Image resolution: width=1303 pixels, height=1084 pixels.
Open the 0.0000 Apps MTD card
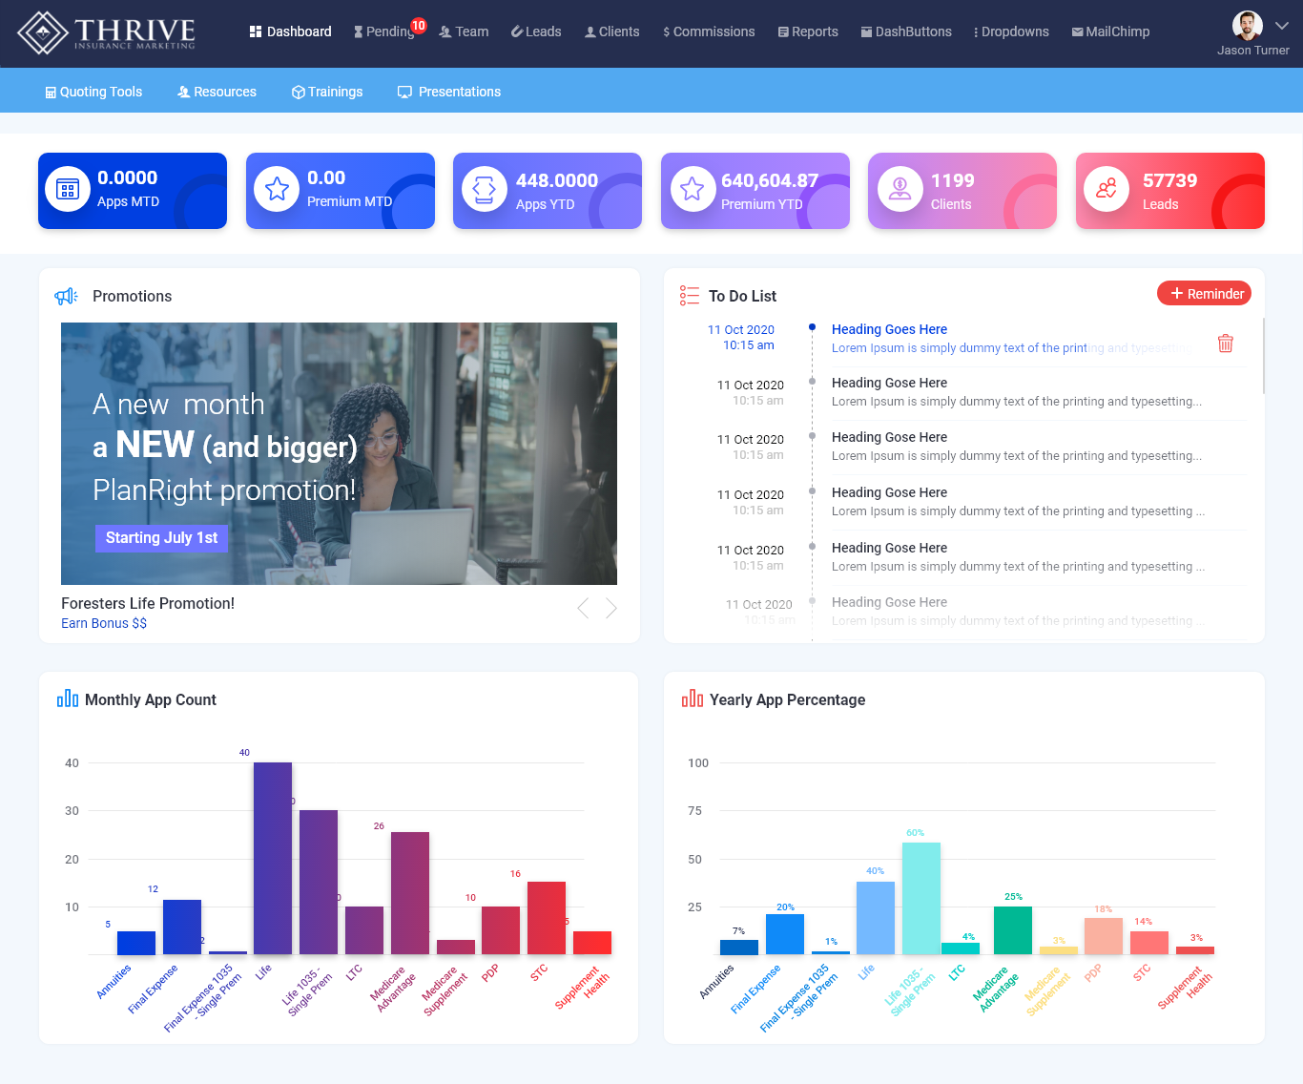[133, 191]
